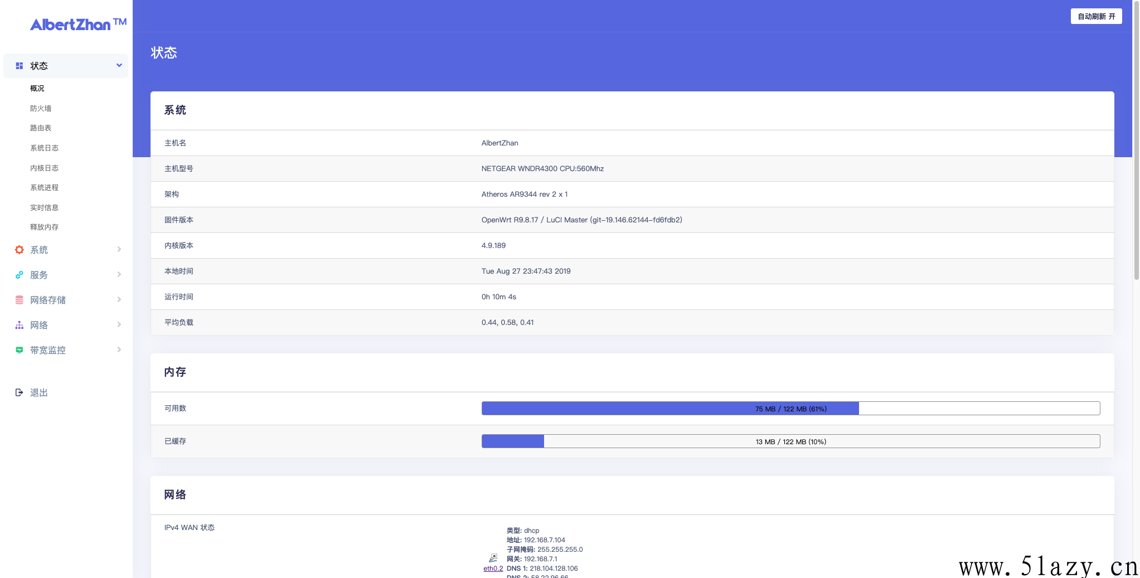1140x578 pixels.
Task: Click the eth0.2 link
Action: point(493,569)
